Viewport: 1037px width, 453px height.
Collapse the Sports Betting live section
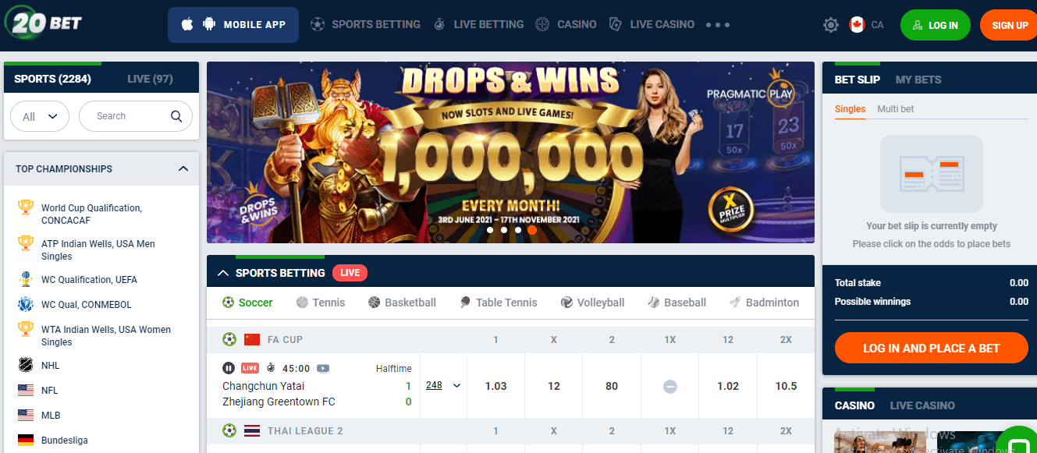pyautogui.click(x=223, y=273)
